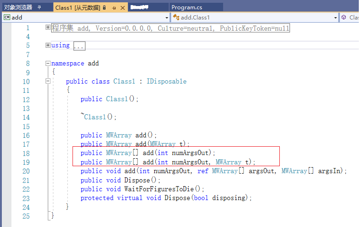Click the lock icon on Class1 tab

(105, 7)
